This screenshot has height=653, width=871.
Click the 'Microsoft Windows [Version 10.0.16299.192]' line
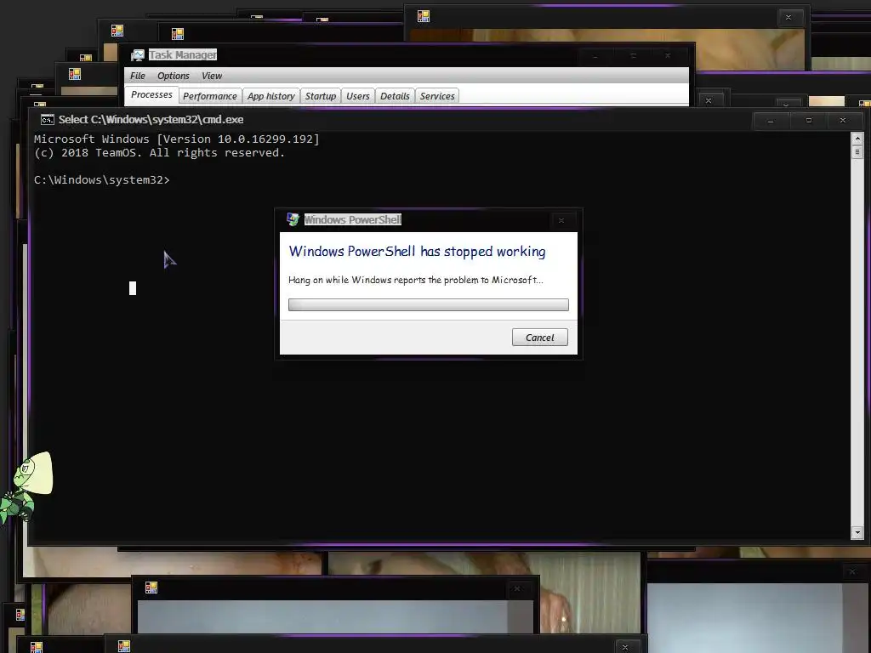tap(177, 139)
